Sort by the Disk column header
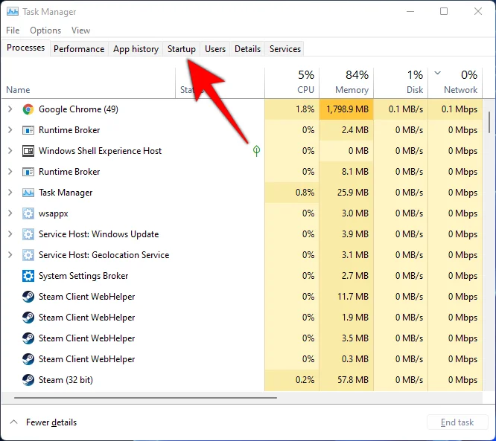496x441 pixels. 401,83
